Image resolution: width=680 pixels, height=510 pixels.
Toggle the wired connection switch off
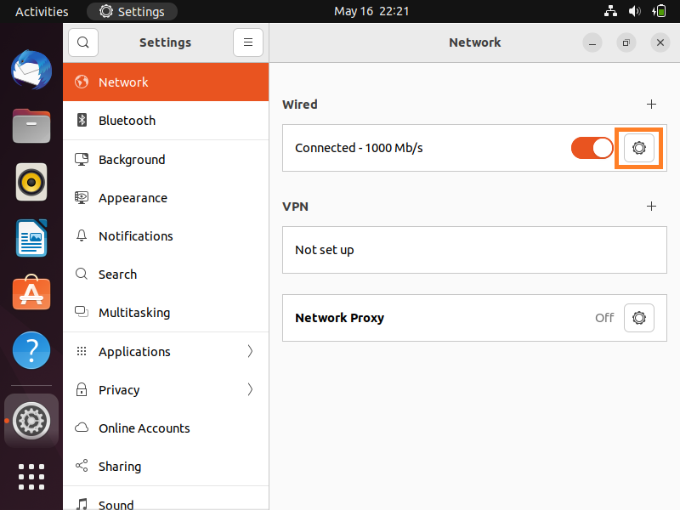pyautogui.click(x=592, y=148)
